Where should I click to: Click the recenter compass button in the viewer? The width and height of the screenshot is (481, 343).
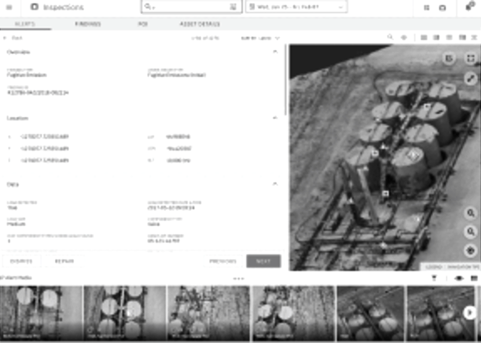coord(471,251)
